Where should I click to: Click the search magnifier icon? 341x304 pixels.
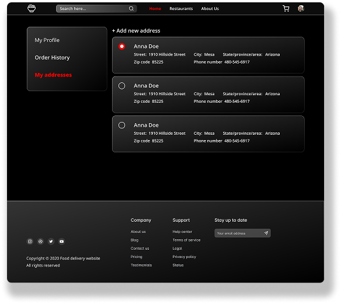tap(131, 9)
